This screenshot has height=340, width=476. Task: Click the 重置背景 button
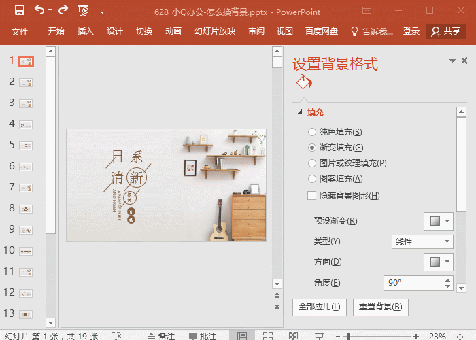[381, 307]
